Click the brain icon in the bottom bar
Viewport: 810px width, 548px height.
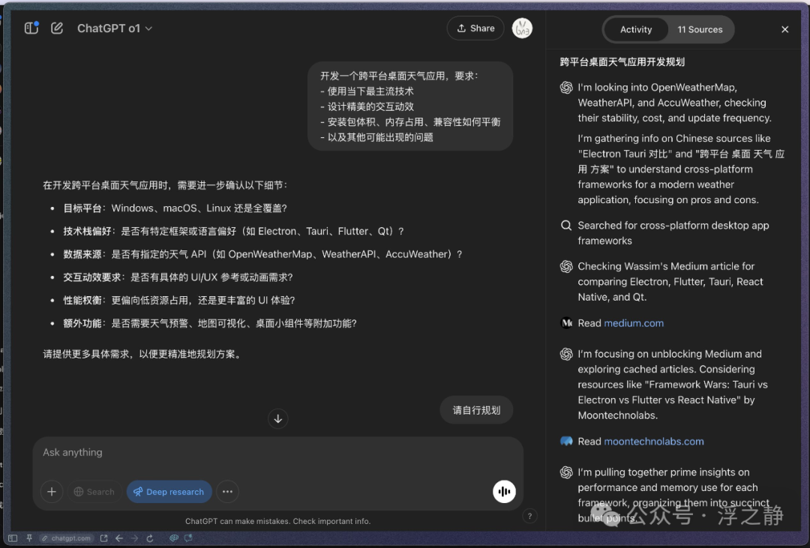173,538
